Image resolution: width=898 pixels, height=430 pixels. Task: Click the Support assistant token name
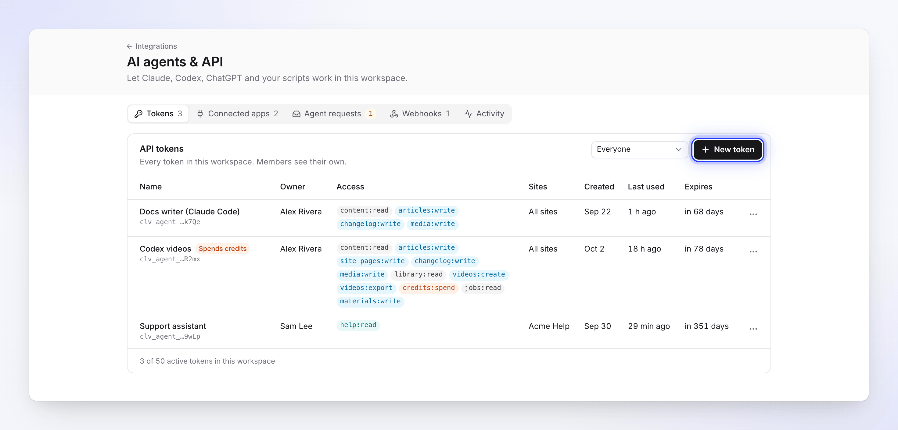pos(173,326)
